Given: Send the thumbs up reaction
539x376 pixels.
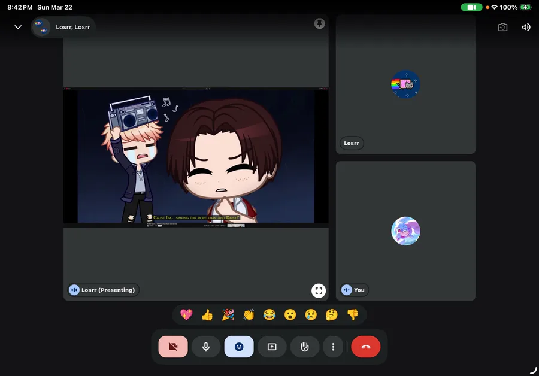Looking at the screenshot, I should click(207, 314).
